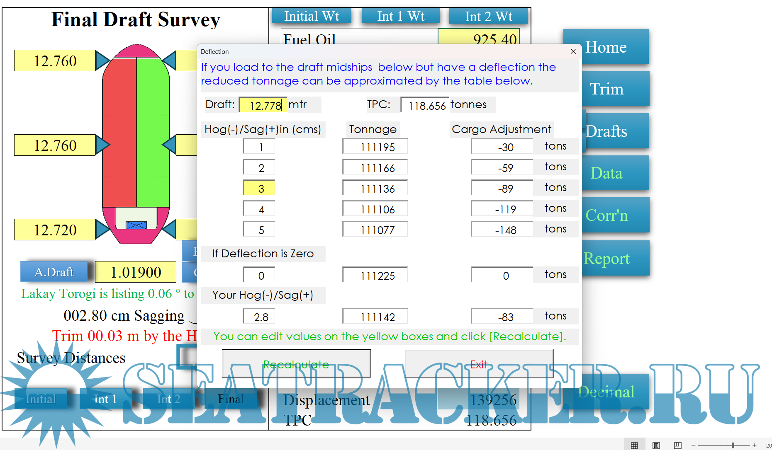Close the Deflection dialog with the X
Image resolution: width=772 pixels, height=450 pixels.
pyautogui.click(x=573, y=51)
